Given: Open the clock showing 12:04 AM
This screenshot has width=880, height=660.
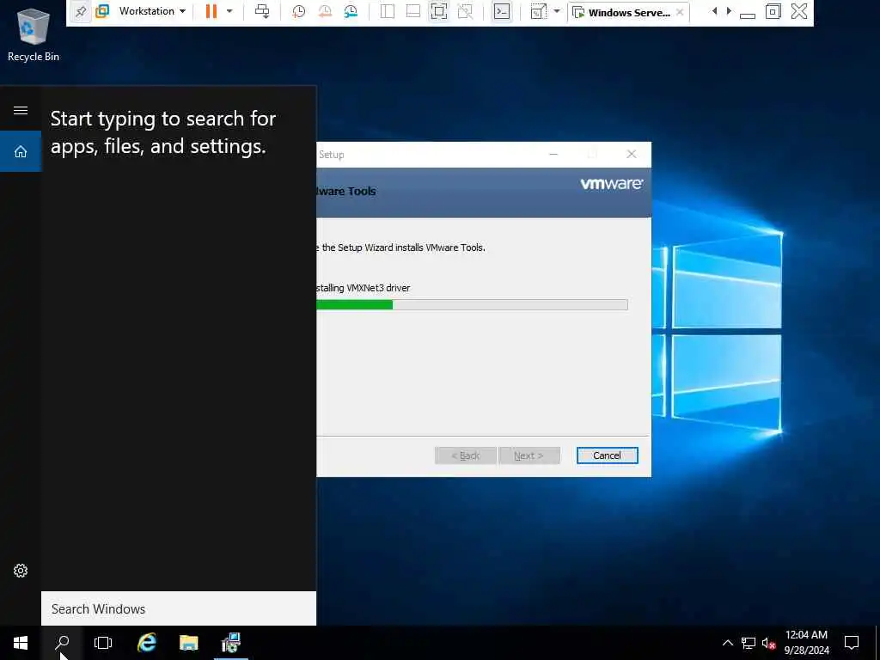Looking at the screenshot, I should point(806,643).
